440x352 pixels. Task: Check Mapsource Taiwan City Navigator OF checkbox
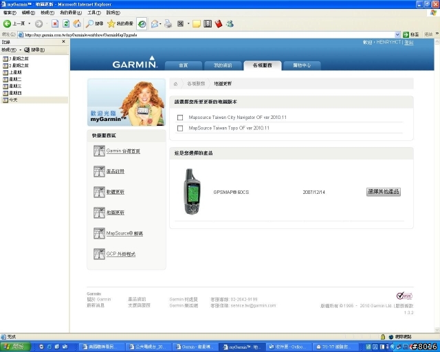180,118
